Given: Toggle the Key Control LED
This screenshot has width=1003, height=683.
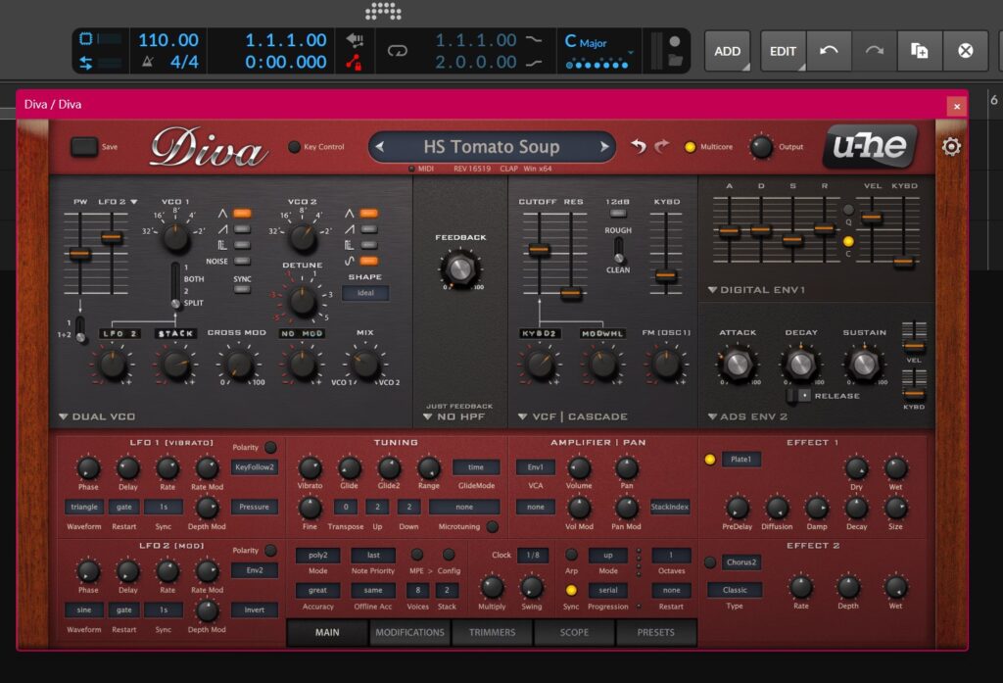Looking at the screenshot, I should [294, 147].
